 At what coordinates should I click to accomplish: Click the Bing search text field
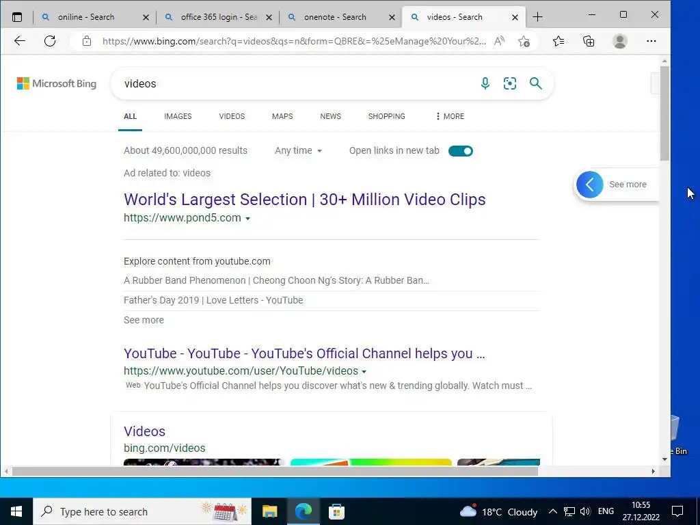point(295,83)
